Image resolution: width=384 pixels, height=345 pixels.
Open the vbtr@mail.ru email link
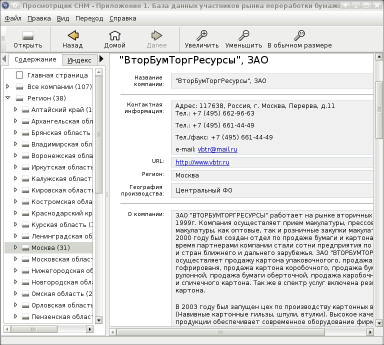pyautogui.click(x=217, y=149)
